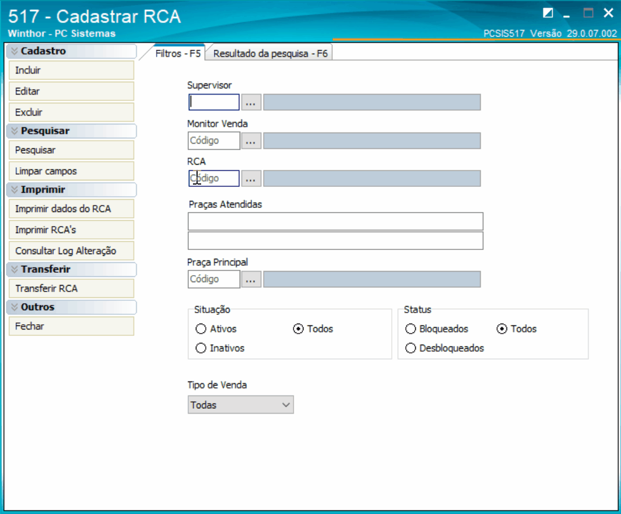The height and width of the screenshot is (514, 621).
Task: Click the Excluir button
Action: [x=71, y=112]
